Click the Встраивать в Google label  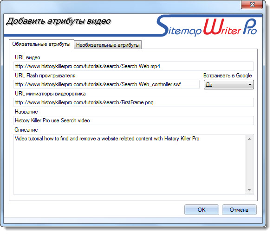[x=227, y=76]
